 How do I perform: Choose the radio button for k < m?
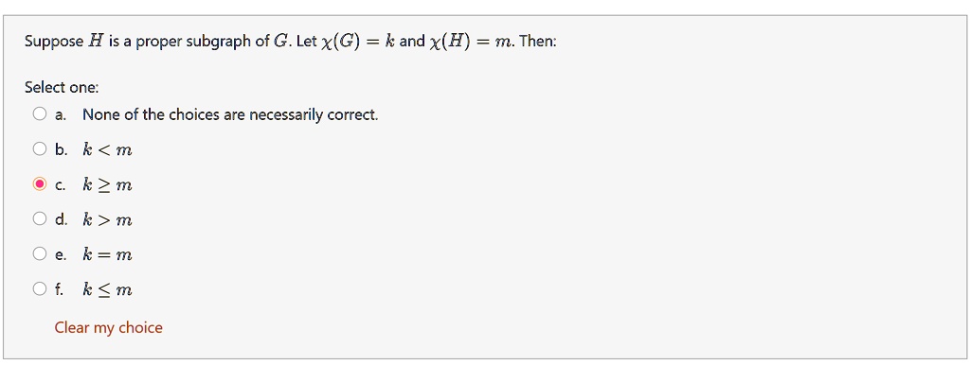40,148
